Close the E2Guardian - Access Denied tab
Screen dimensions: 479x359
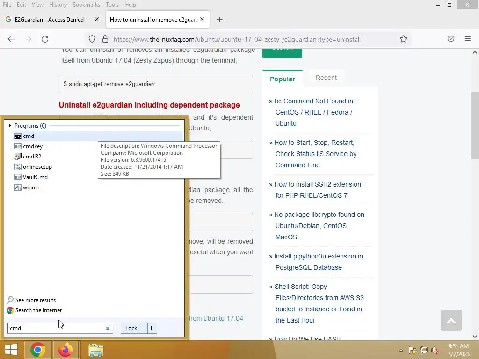pos(96,19)
